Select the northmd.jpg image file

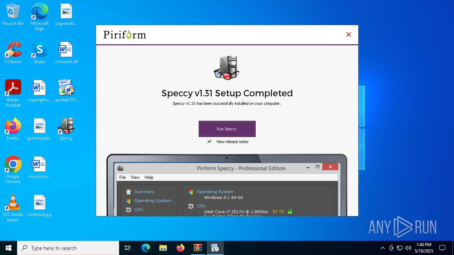(39, 206)
